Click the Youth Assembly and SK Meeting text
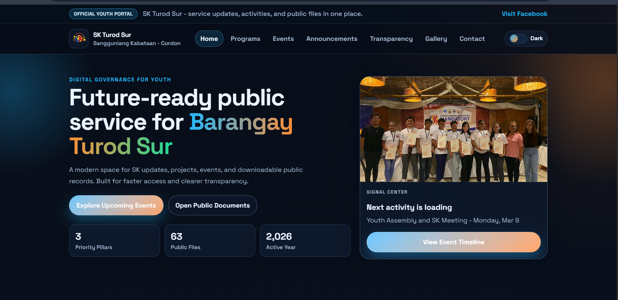The width and height of the screenshot is (618, 300). [x=443, y=221]
